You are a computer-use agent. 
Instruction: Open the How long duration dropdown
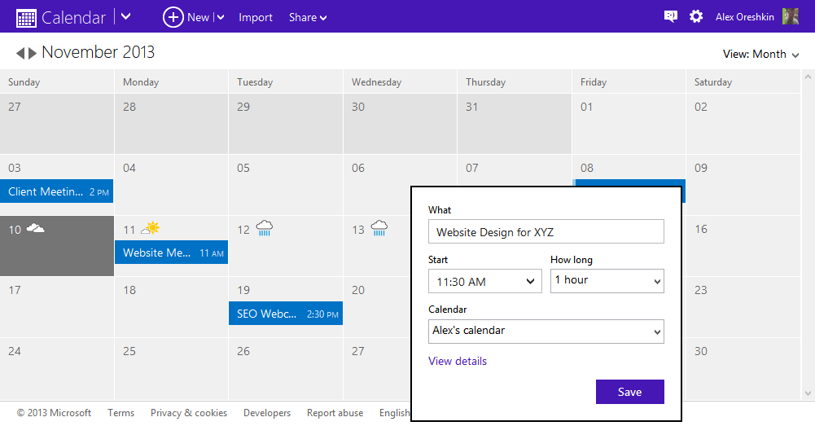coord(607,281)
